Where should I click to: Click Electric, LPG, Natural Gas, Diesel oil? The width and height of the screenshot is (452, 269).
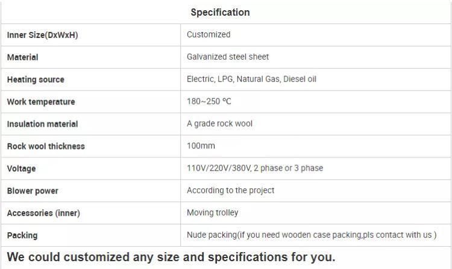(251, 79)
